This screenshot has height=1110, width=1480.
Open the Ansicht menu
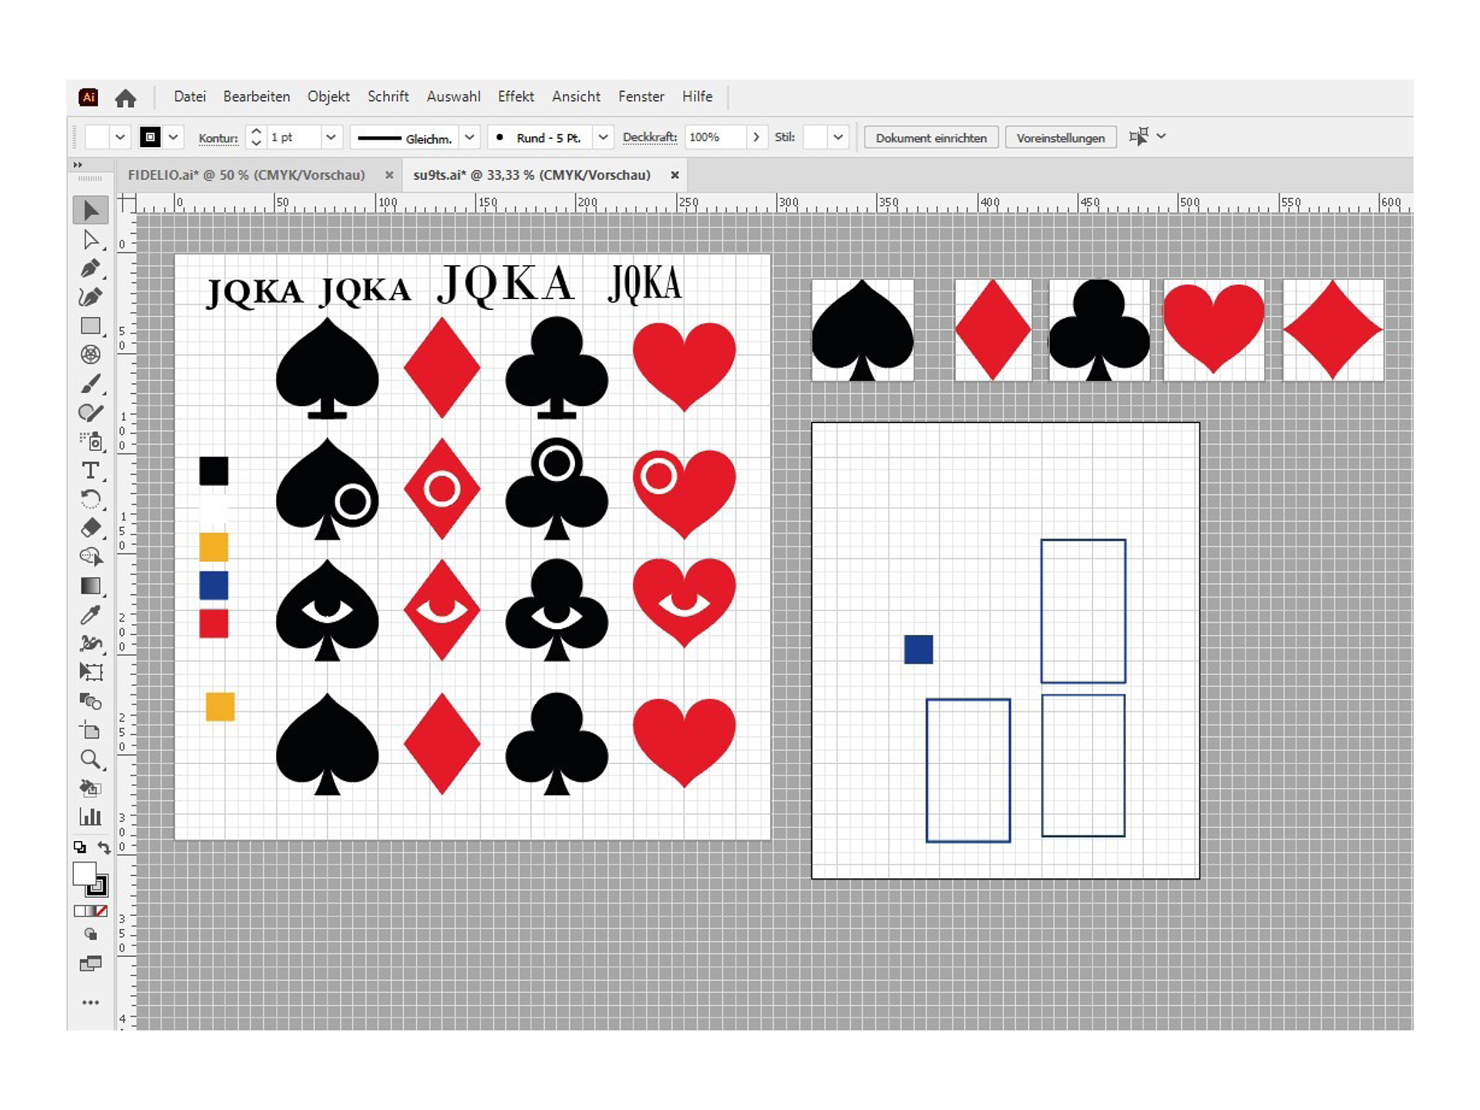(576, 96)
